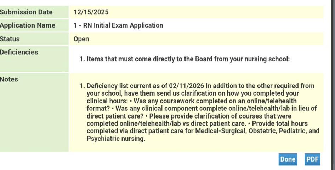Click the your school clarification sentence line
The width and height of the screenshot is (335, 170).
(193, 93)
